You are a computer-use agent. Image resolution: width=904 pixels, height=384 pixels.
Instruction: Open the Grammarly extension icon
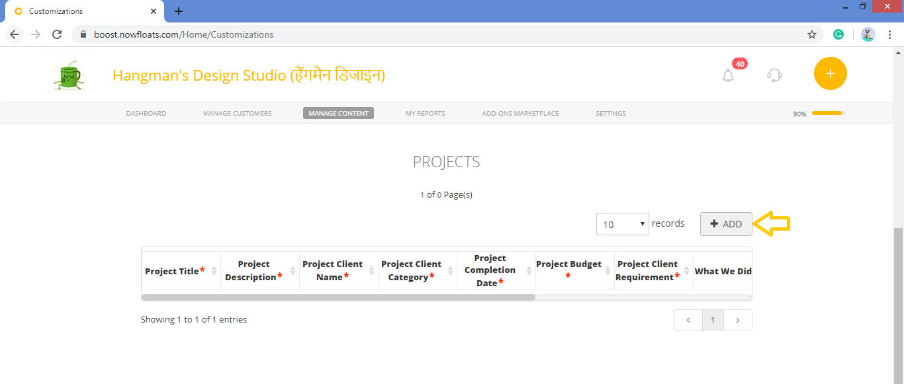point(838,34)
